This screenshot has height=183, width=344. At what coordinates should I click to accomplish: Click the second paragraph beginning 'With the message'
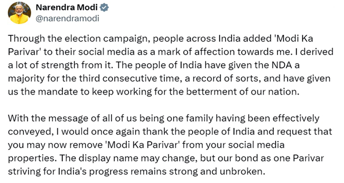(170, 145)
